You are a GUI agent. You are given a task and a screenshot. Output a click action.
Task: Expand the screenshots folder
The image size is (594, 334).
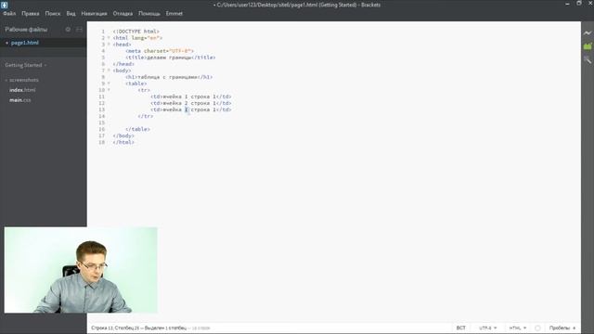pos(23,80)
